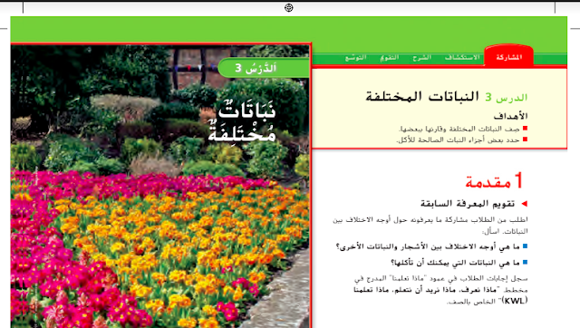Open the الشرح tab
This screenshot has height=328, width=580.
[421, 57]
